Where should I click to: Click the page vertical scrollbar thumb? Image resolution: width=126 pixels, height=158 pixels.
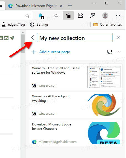click(23, 44)
